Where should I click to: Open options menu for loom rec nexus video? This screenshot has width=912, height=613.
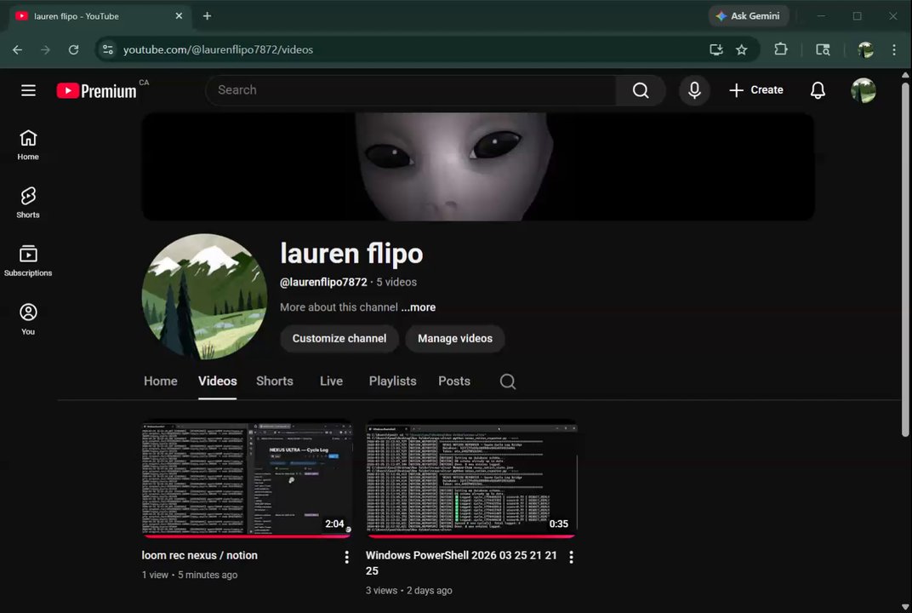(346, 557)
